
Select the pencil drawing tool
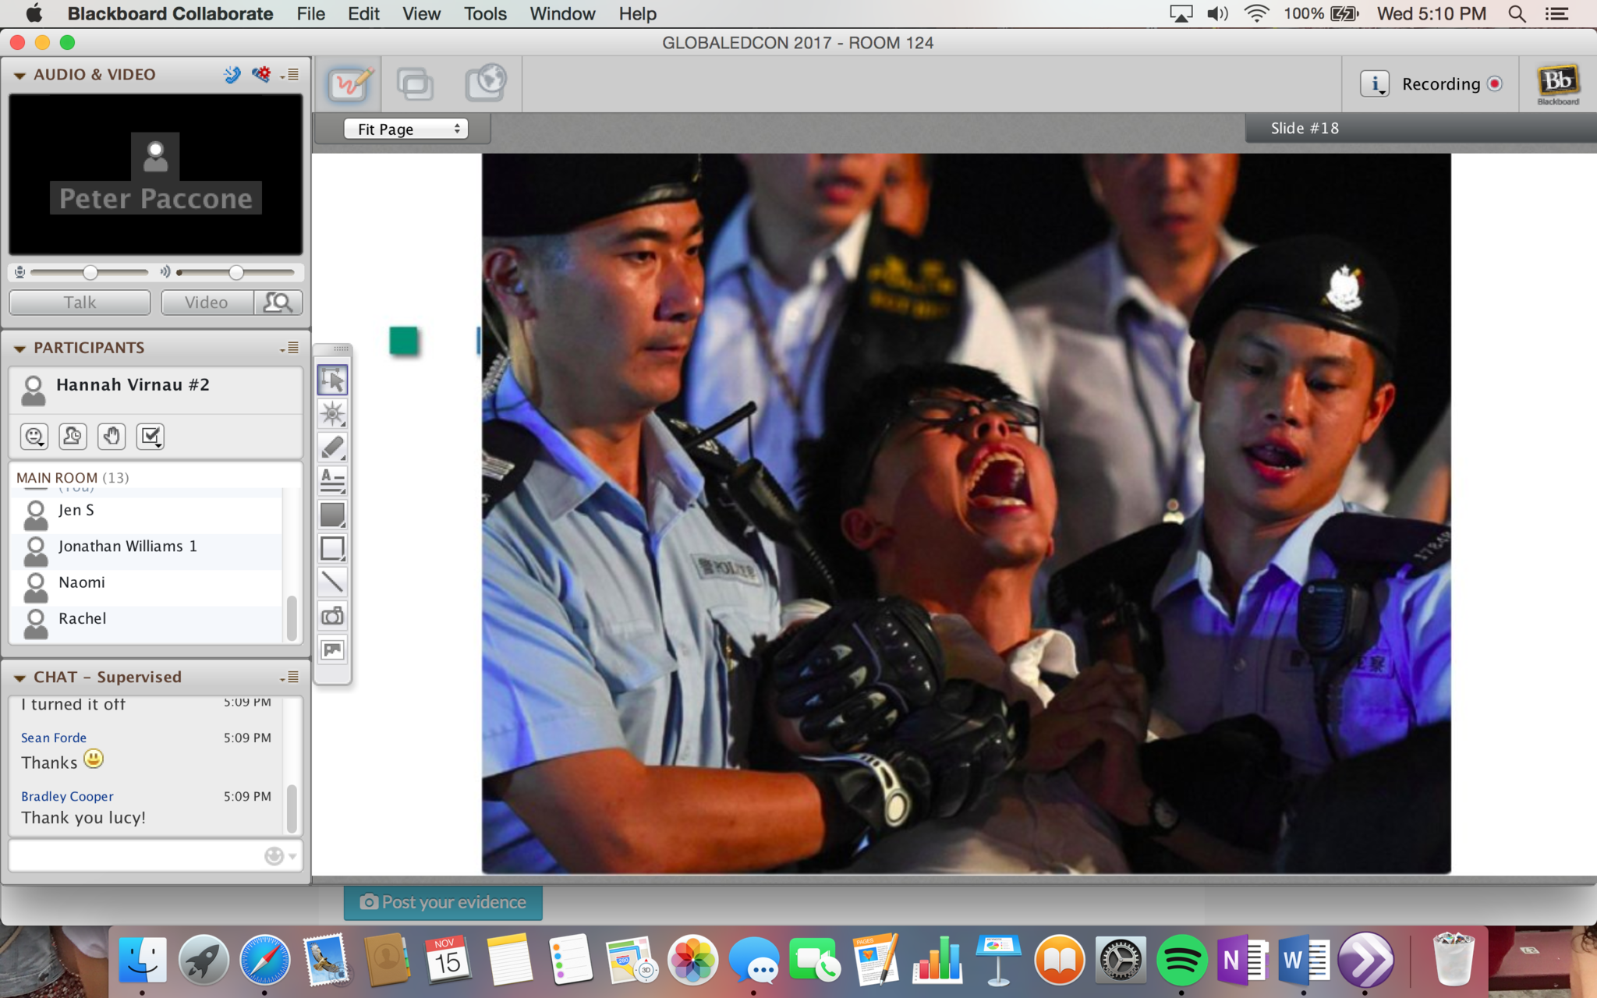point(333,448)
